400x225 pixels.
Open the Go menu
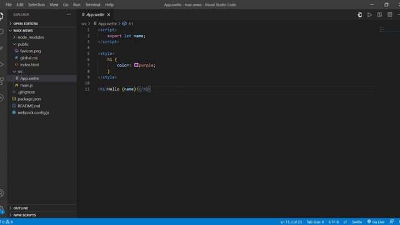[65, 4]
